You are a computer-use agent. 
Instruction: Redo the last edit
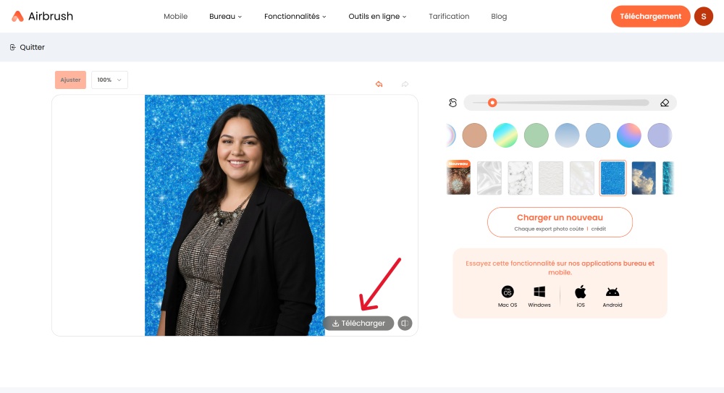point(405,84)
